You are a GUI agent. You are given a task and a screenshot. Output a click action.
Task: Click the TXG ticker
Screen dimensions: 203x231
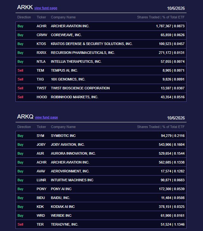(x=40, y=79)
